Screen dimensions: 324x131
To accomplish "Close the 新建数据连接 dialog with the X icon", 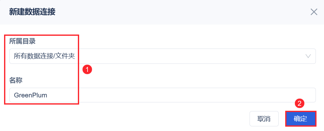I will pos(314,12).
